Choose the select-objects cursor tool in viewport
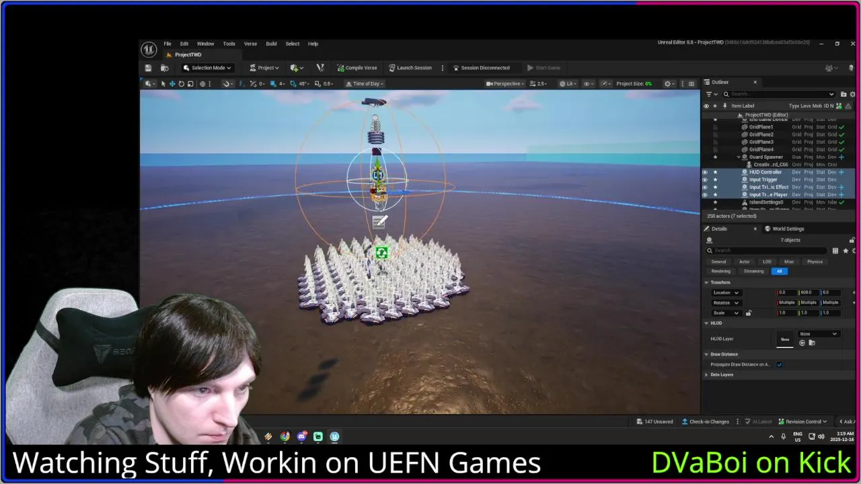 click(163, 84)
